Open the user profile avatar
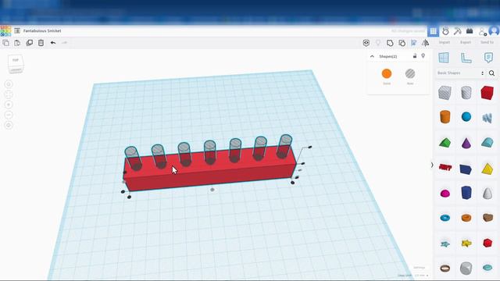The width and height of the screenshot is (500, 281). tap(494, 31)
